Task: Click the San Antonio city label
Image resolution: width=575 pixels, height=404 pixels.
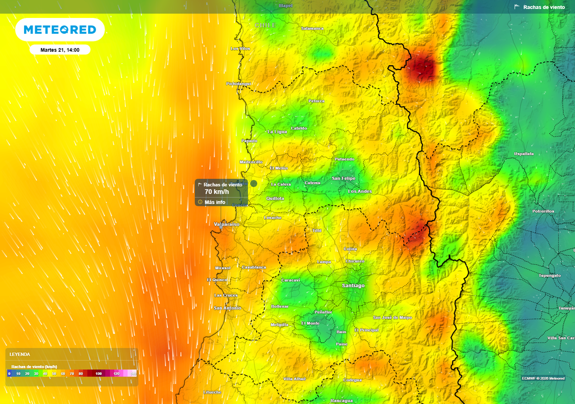Action: [x=228, y=308]
